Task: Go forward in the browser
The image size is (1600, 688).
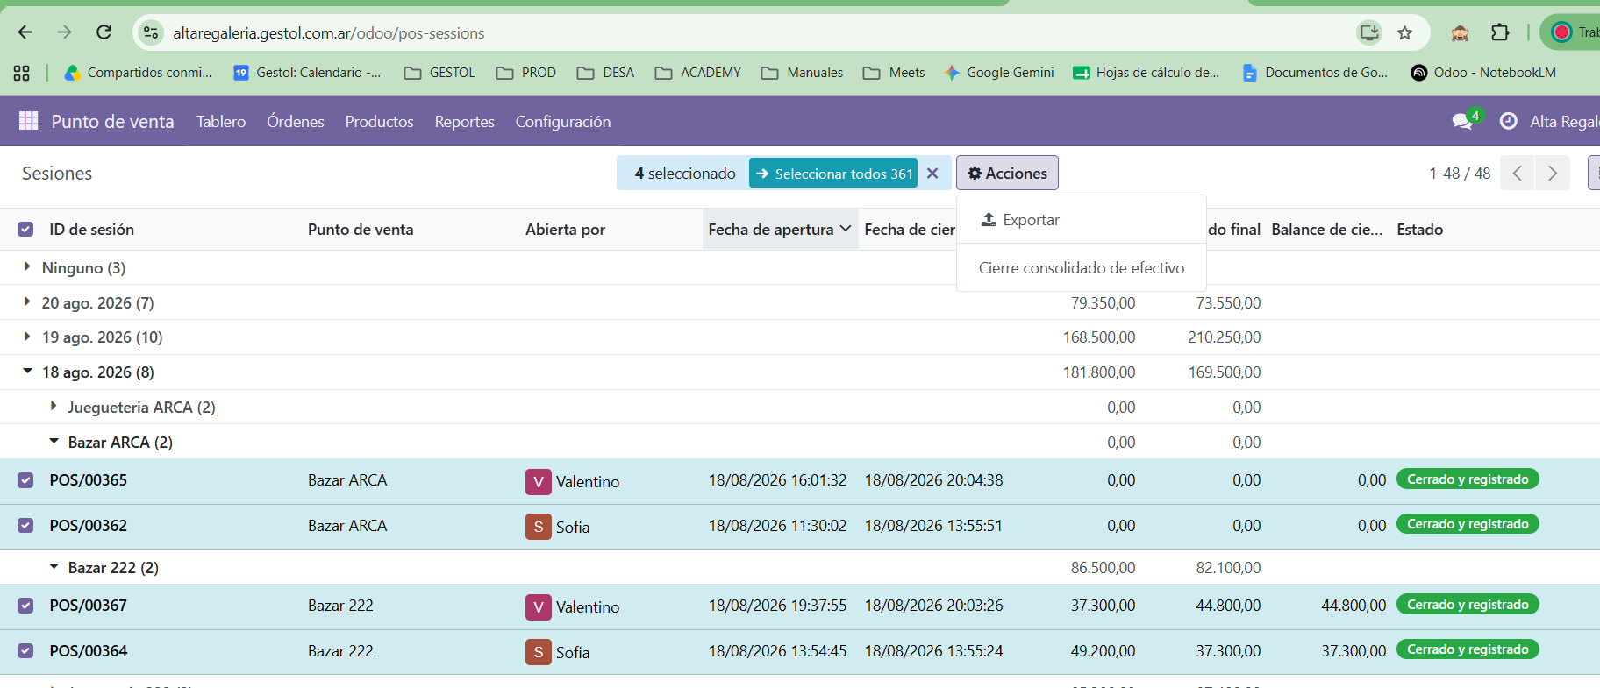Action: pos(64,32)
